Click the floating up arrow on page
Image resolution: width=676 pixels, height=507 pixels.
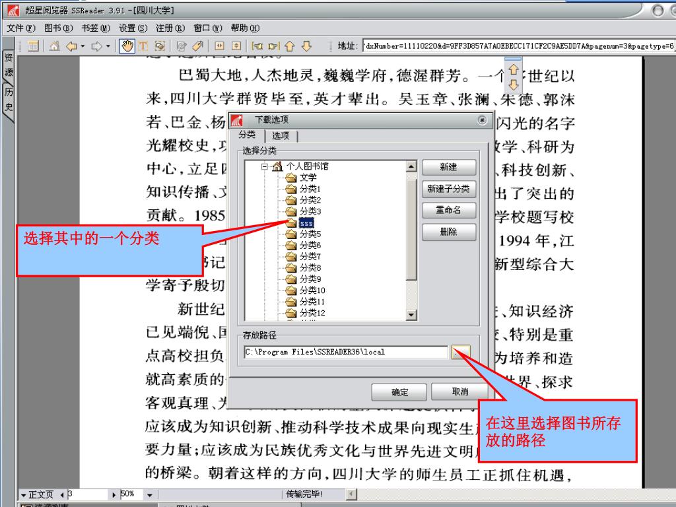pyautogui.click(x=513, y=69)
